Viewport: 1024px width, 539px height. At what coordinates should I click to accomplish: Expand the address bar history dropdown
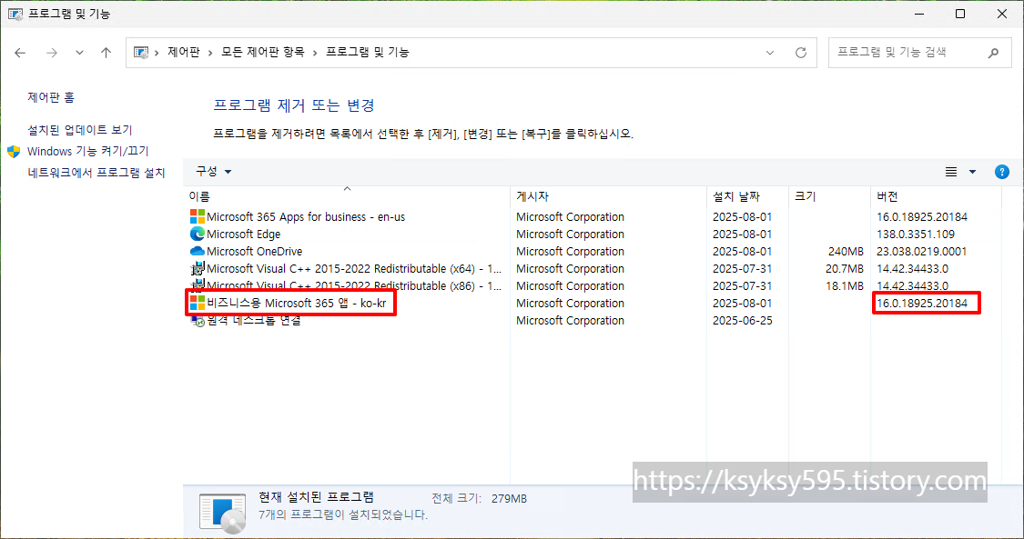point(770,53)
